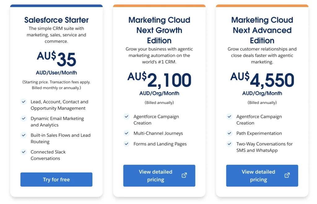Click Grow customer relationships description text
Screen dimensions: 317x204
click(262, 55)
